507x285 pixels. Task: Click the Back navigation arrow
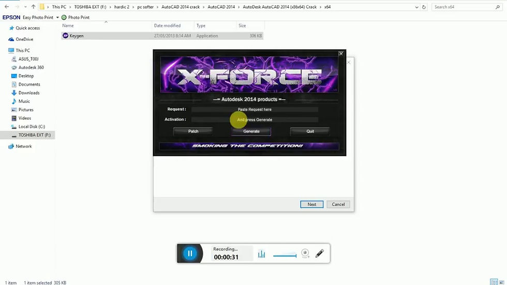point(7,7)
